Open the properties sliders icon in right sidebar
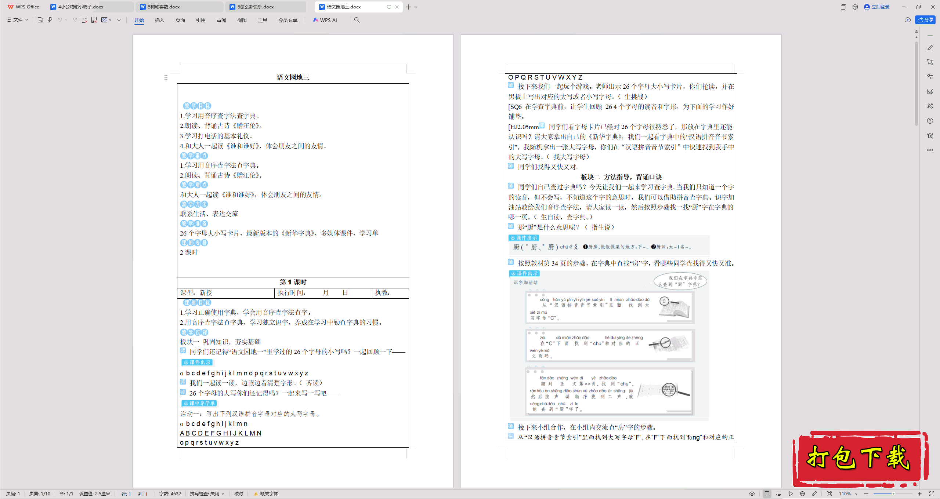Screen dimensions: 940x499 click(930, 77)
